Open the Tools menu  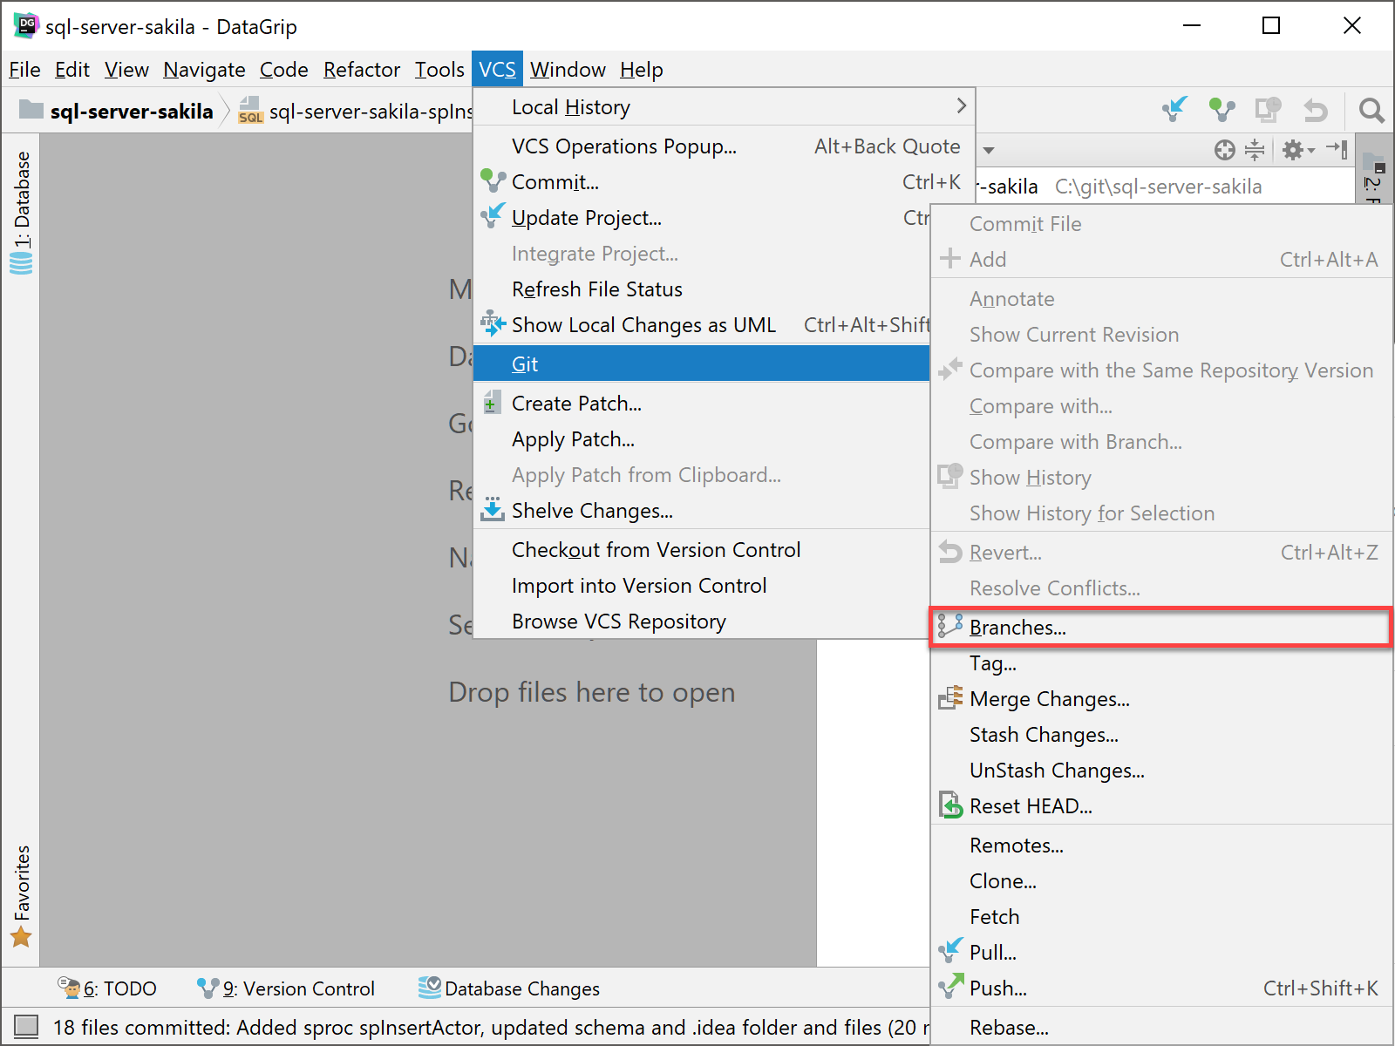tap(439, 70)
